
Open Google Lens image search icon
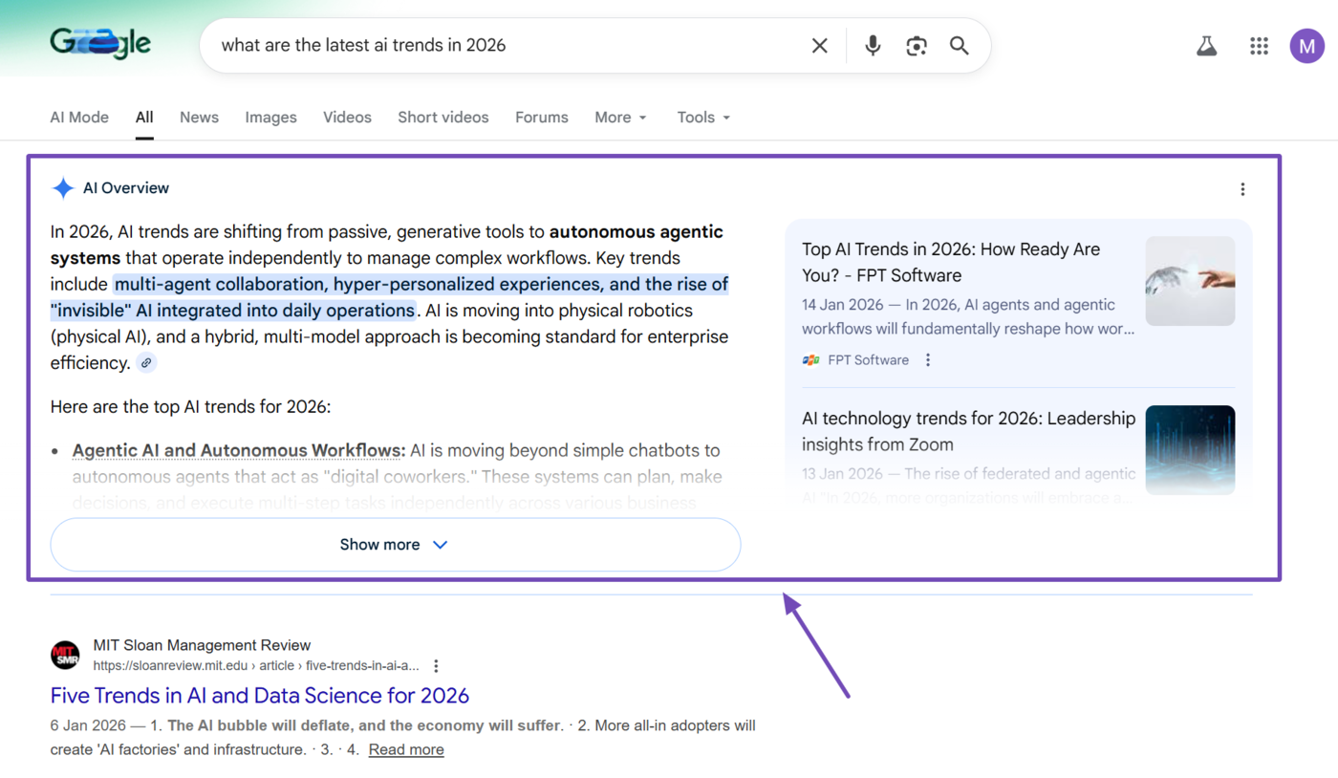(x=917, y=46)
